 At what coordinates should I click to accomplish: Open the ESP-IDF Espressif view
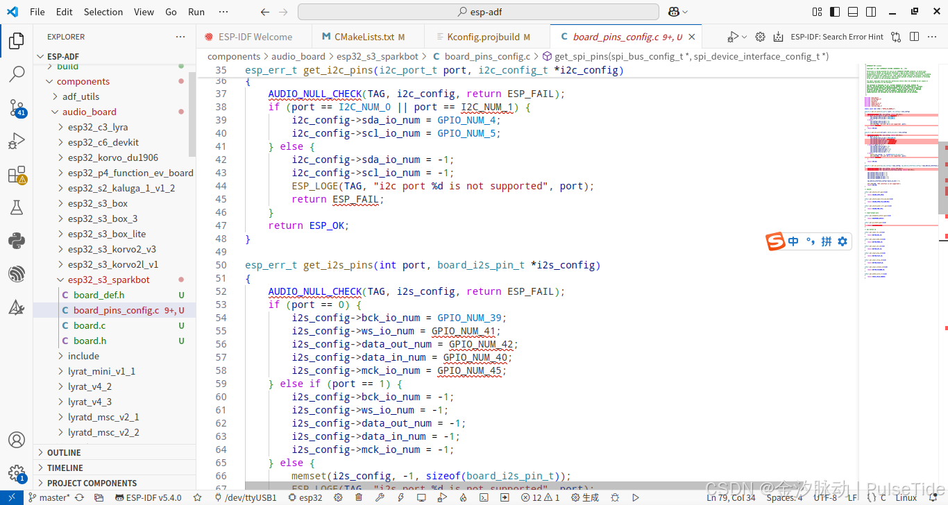tap(17, 275)
